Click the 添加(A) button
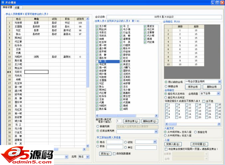 pos(105,154)
